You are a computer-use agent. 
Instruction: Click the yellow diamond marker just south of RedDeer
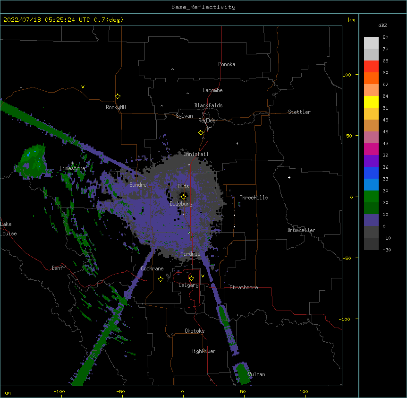tap(201, 133)
